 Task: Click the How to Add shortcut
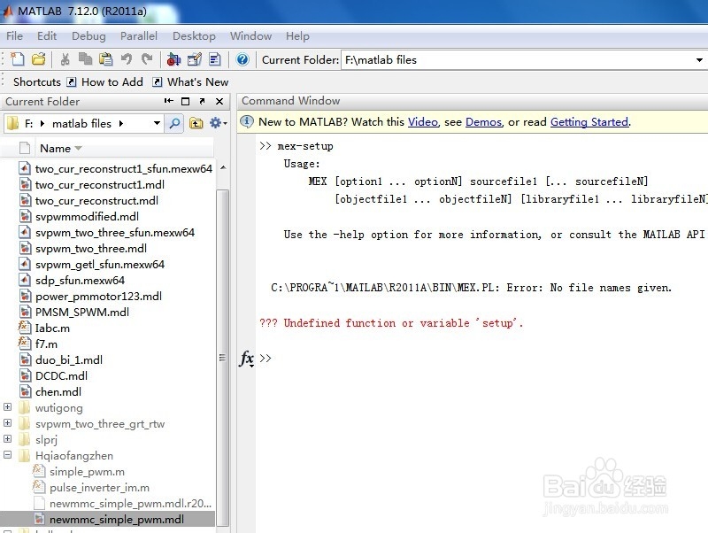(112, 81)
